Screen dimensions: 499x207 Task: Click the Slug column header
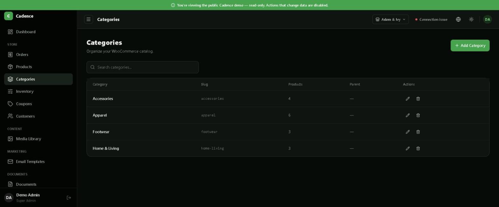coord(204,84)
